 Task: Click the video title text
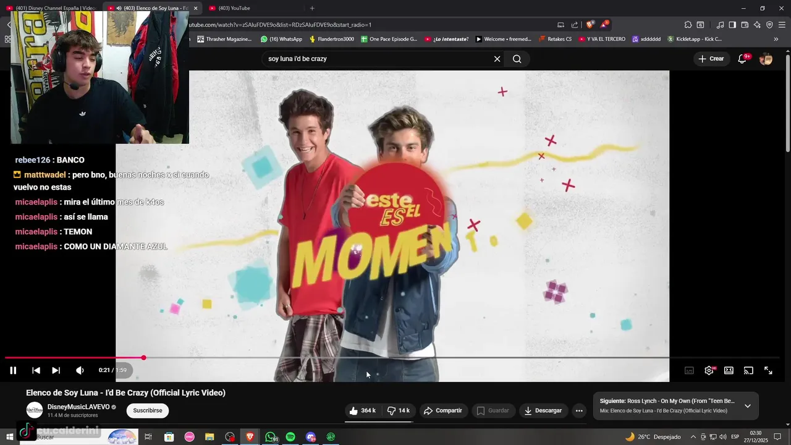pos(125,392)
